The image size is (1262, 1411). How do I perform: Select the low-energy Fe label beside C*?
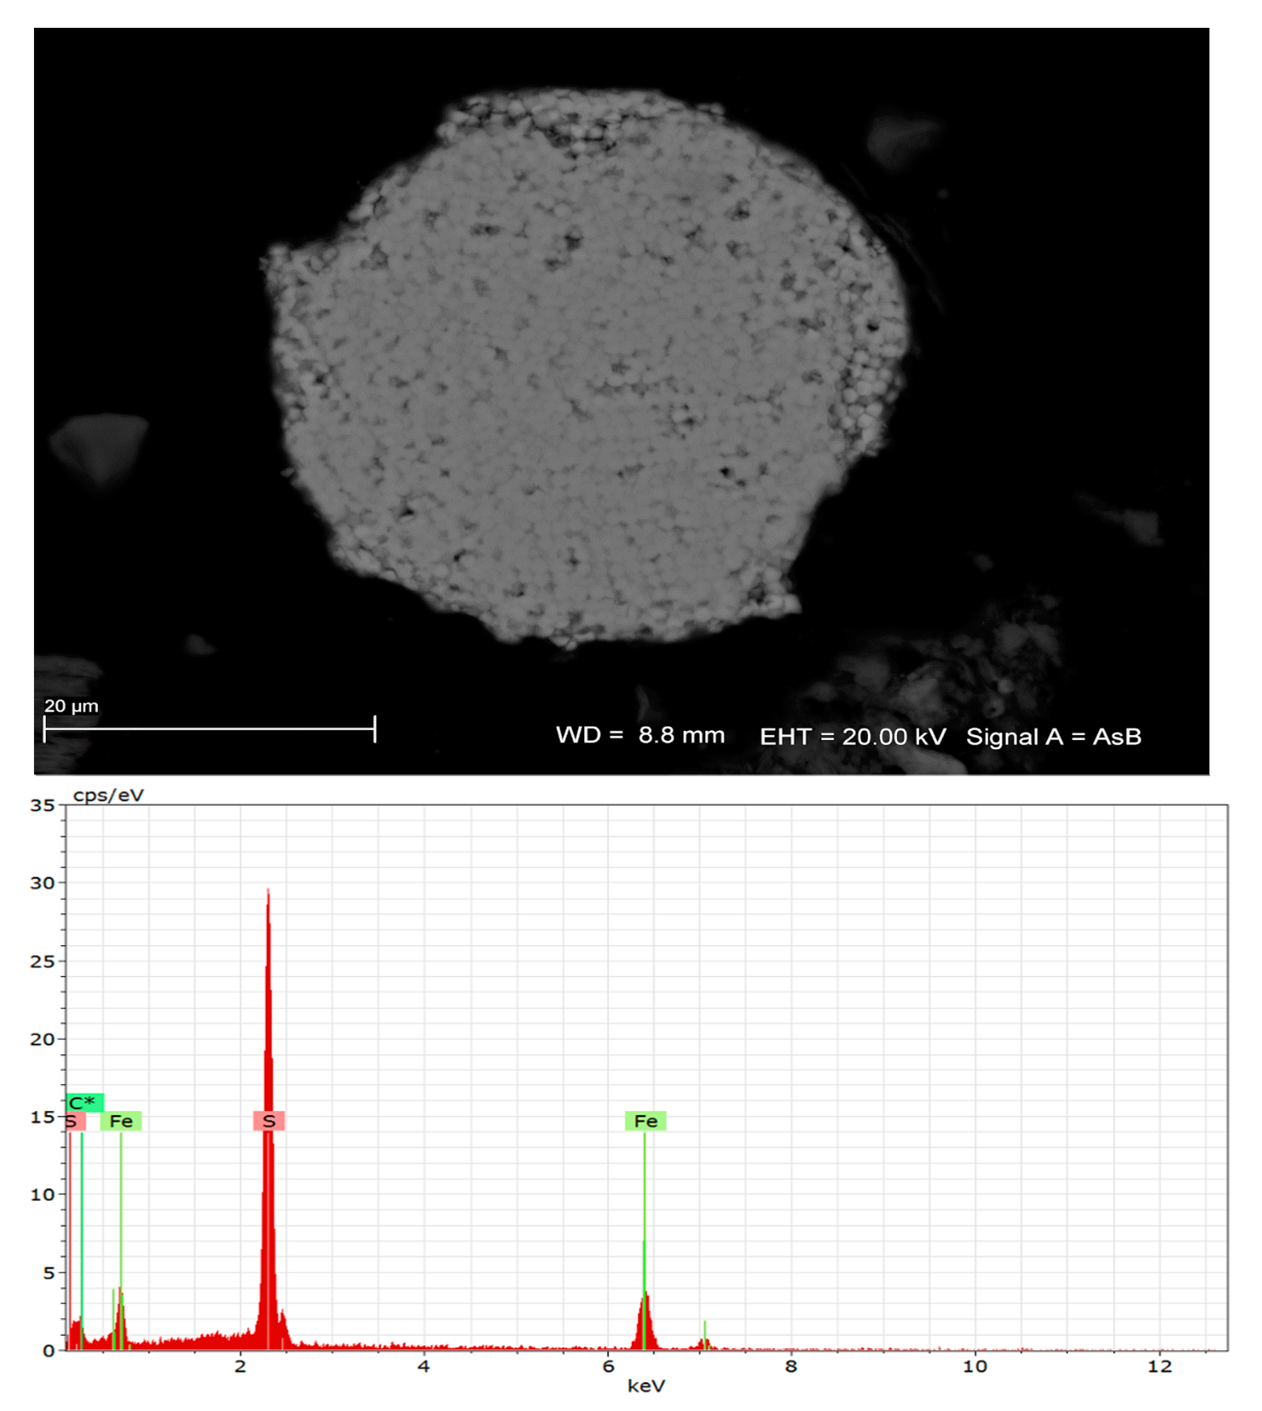pos(121,1120)
